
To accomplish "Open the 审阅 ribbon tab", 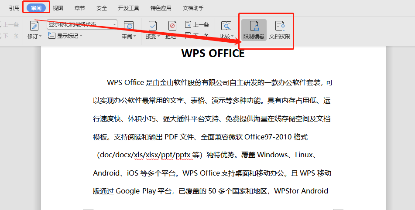I will click(x=36, y=8).
